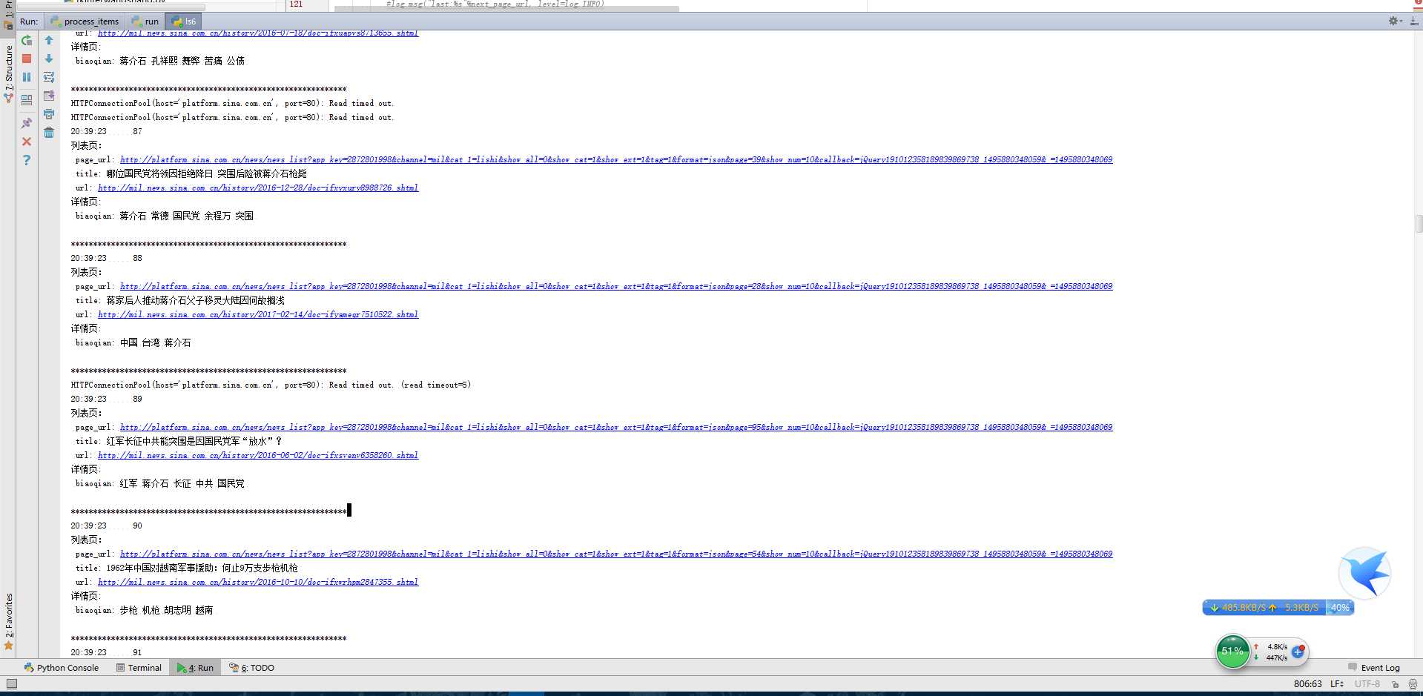Open the Python Console tool window
The image size is (1423, 696).
[x=61, y=668]
